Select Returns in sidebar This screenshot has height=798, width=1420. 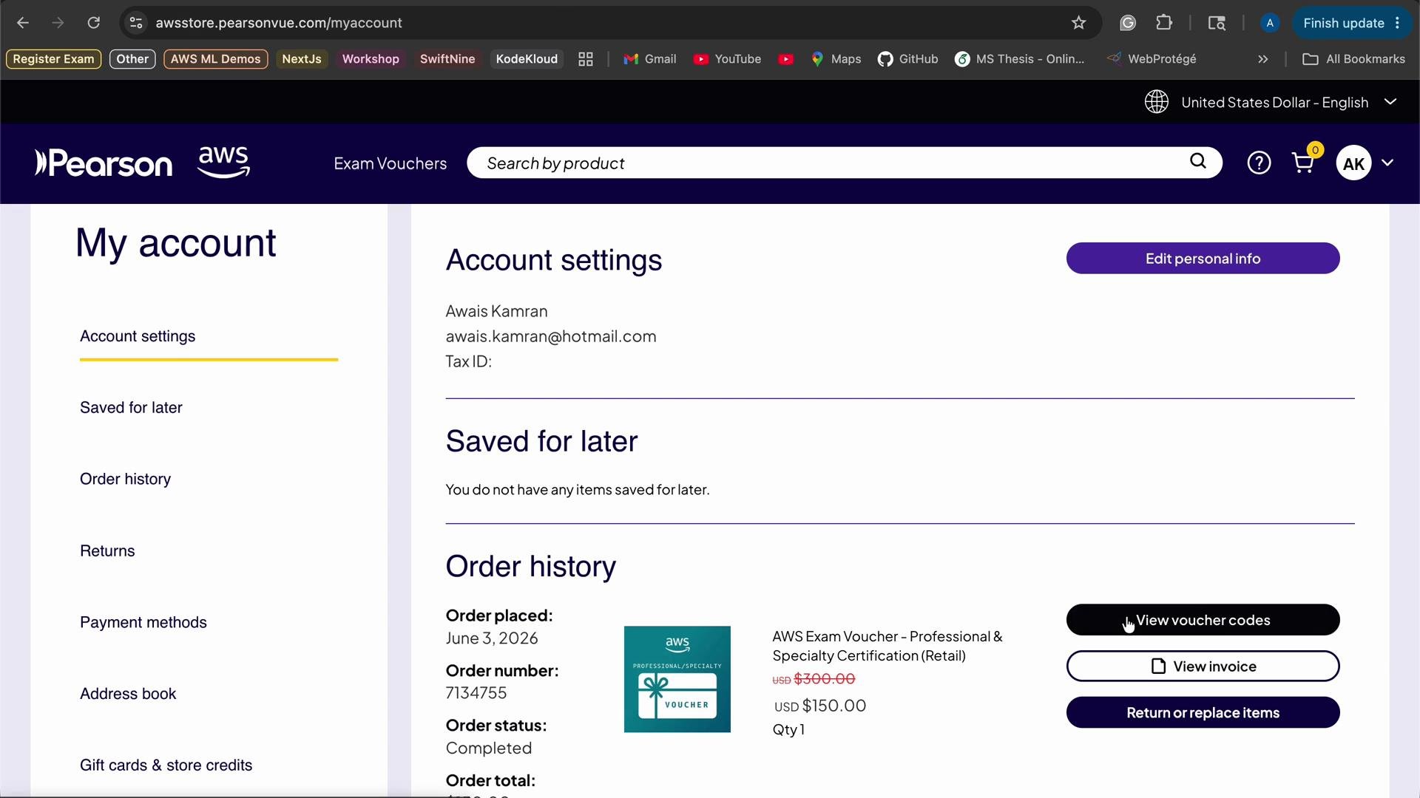click(107, 551)
